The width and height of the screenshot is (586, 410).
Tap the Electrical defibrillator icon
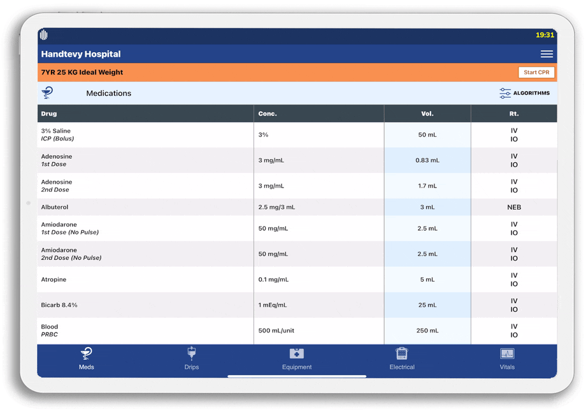point(401,353)
